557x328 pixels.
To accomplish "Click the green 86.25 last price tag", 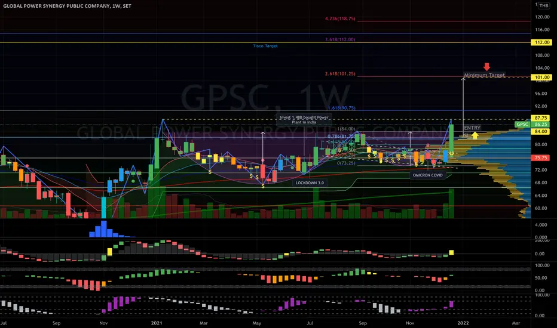I will 541,125.
